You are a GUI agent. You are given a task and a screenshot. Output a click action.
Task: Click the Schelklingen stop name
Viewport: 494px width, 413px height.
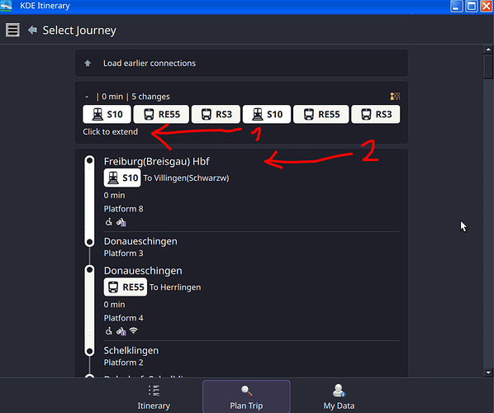pyautogui.click(x=131, y=350)
